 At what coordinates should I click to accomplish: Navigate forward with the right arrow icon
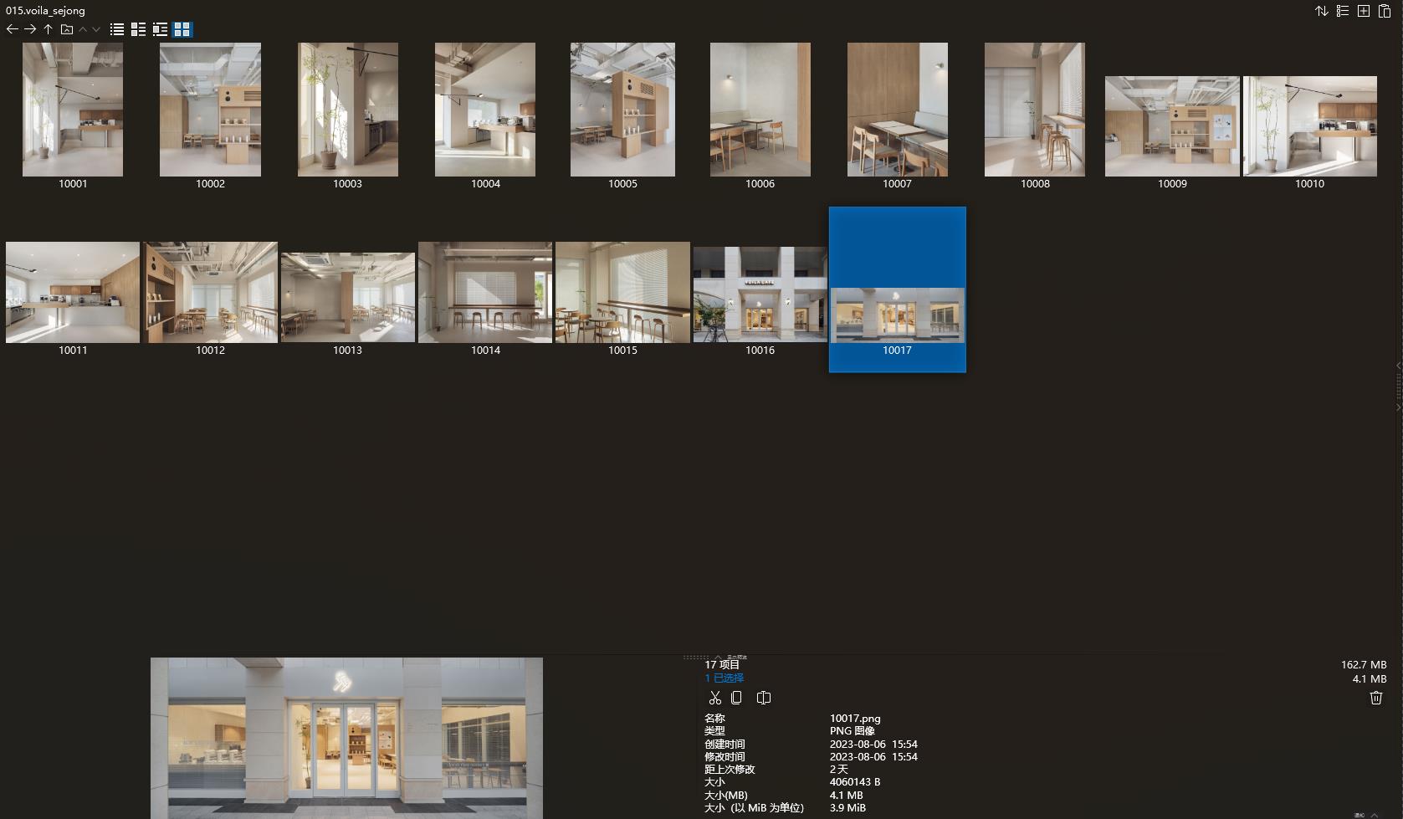click(x=30, y=29)
